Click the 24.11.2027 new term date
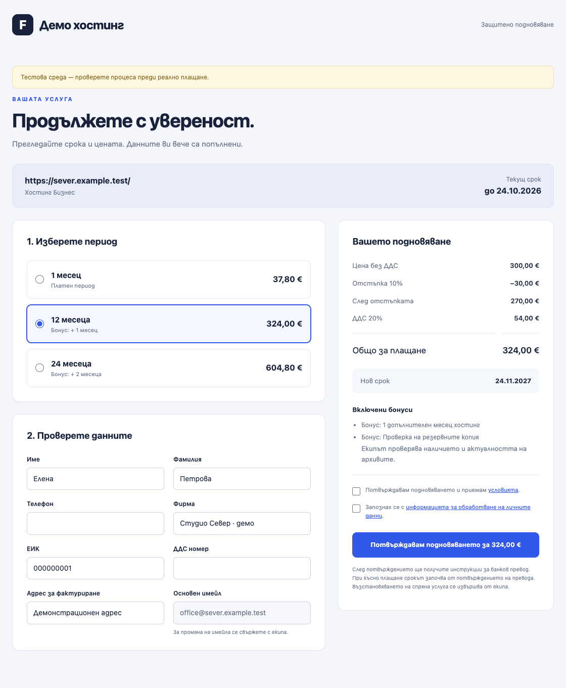The height and width of the screenshot is (688, 566). coord(513,381)
